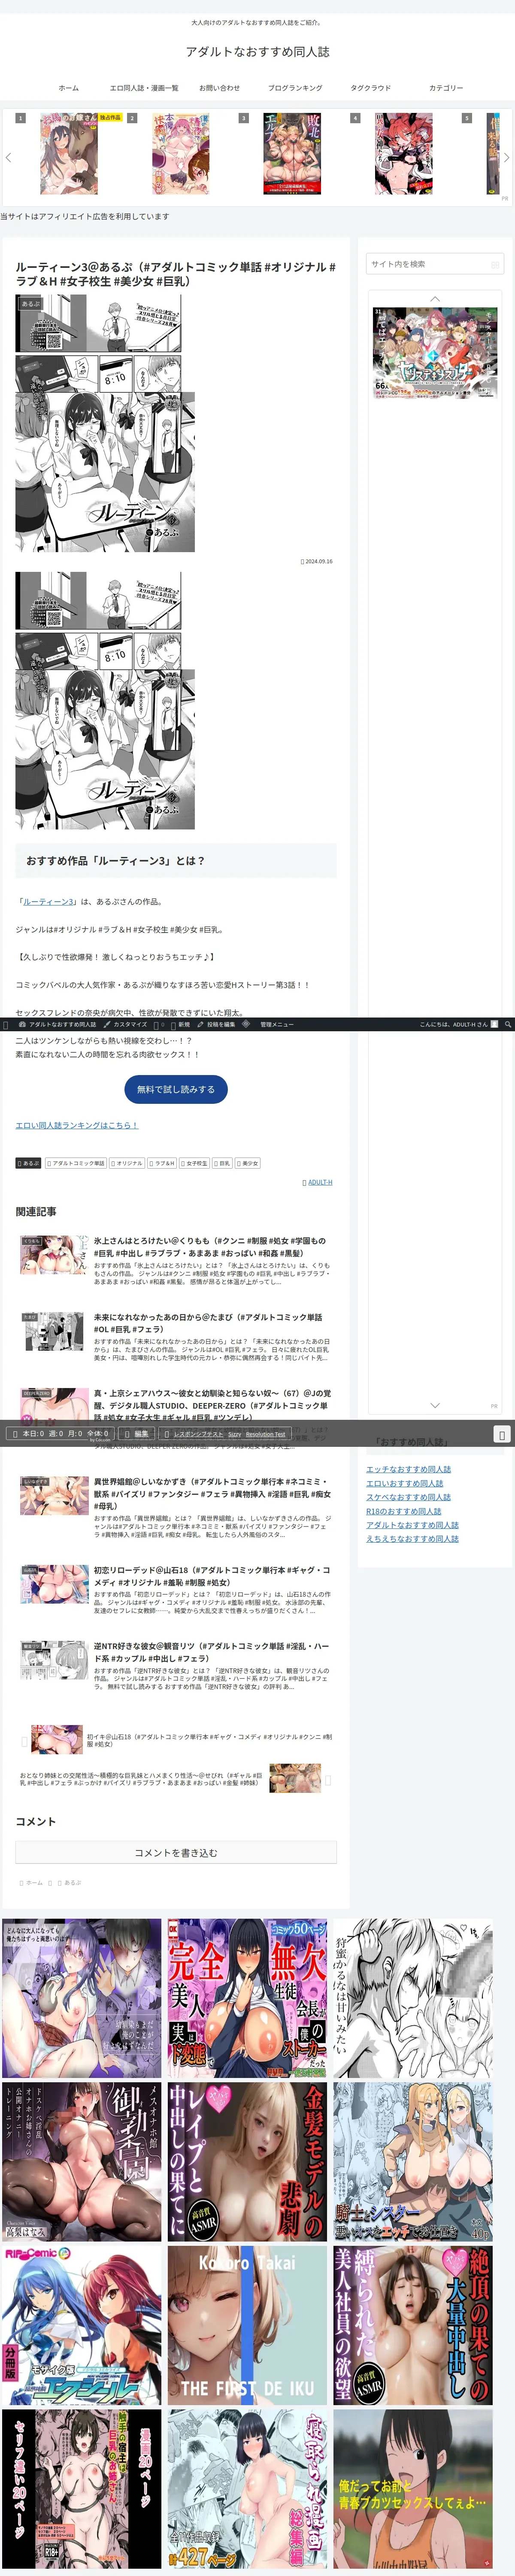Image resolution: width=515 pixels, height=2576 pixels.
Task: Open エッチなおすすめ同人誌 sidebar link
Action: [408, 1469]
